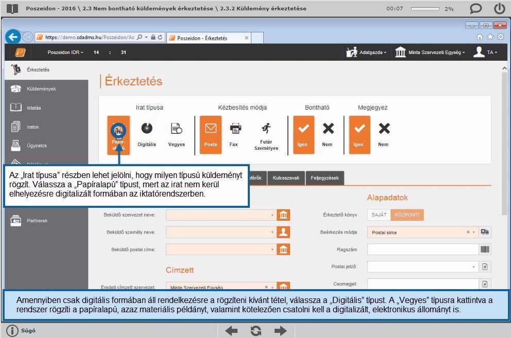Click the tutorial previous step arrow

click(x=231, y=331)
